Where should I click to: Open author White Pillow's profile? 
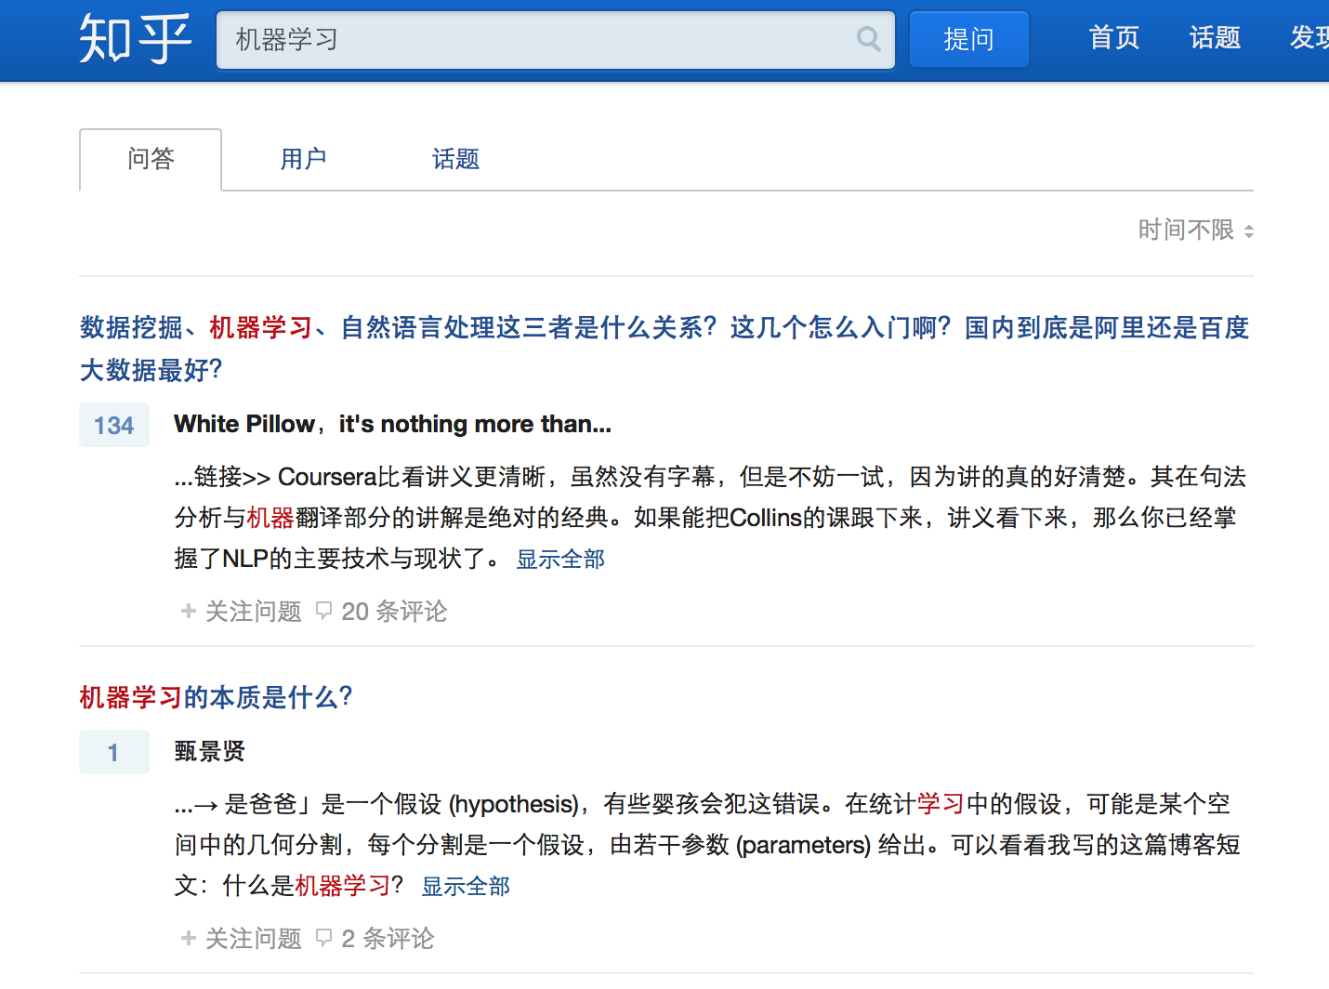pos(244,424)
